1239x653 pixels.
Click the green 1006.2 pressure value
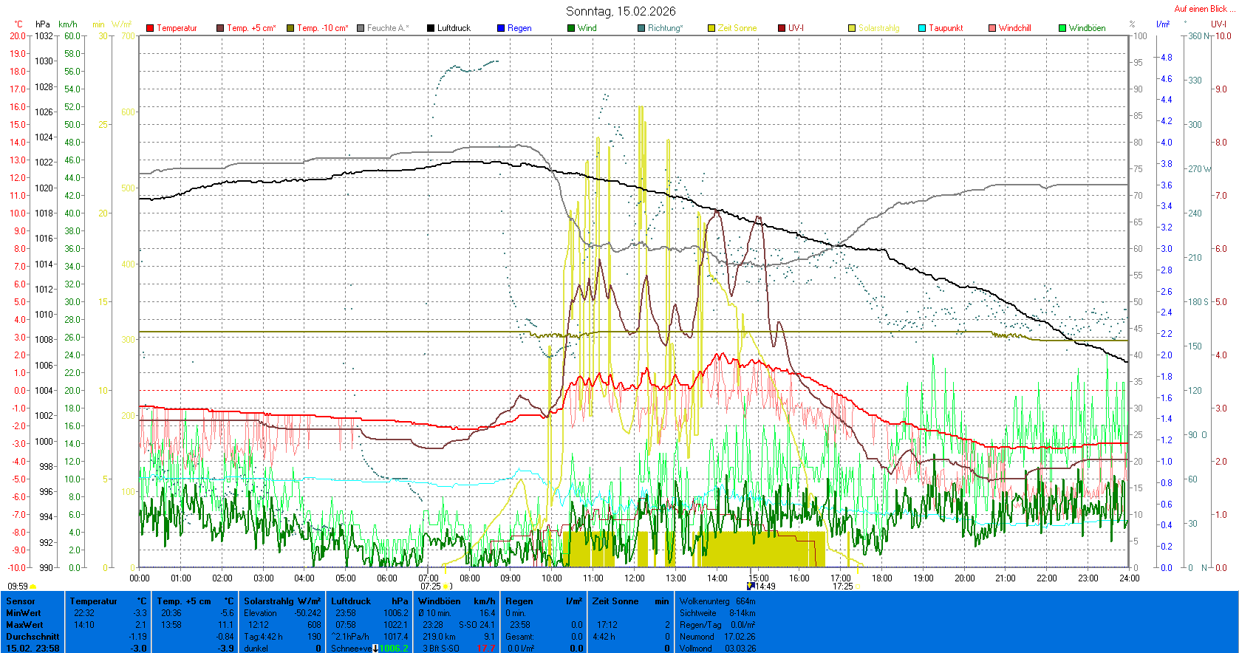pos(393,649)
